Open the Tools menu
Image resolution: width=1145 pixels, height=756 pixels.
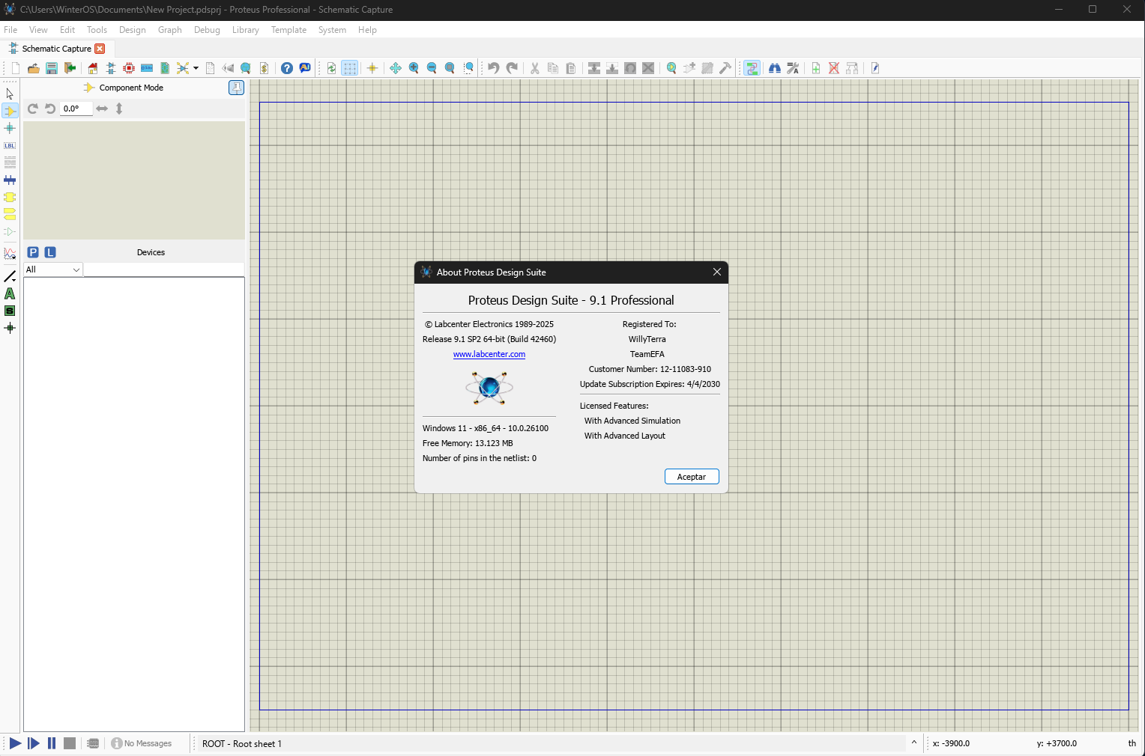point(97,30)
